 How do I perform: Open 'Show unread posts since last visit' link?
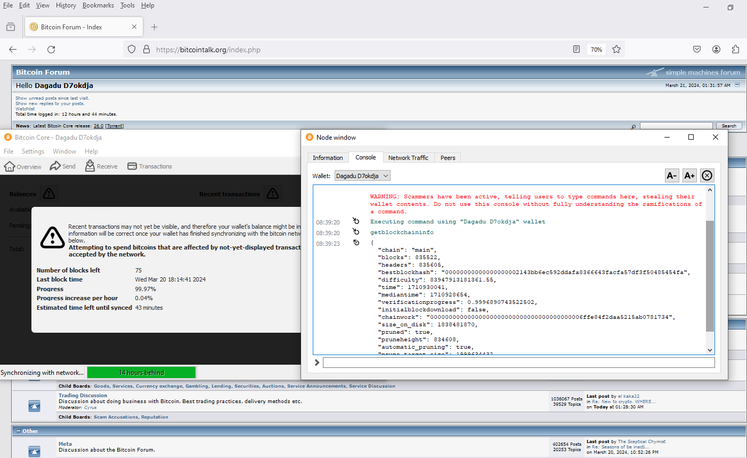tap(52, 98)
